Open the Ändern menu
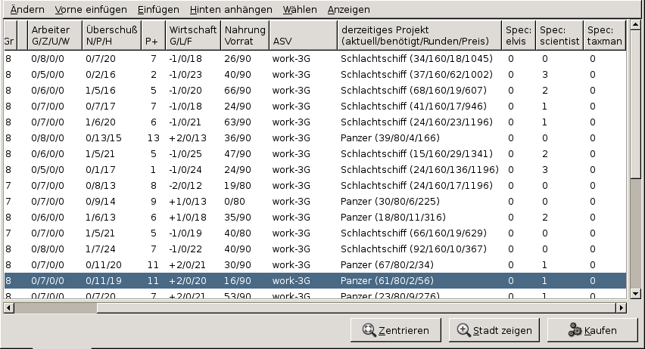645x349 pixels. [27, 10]
